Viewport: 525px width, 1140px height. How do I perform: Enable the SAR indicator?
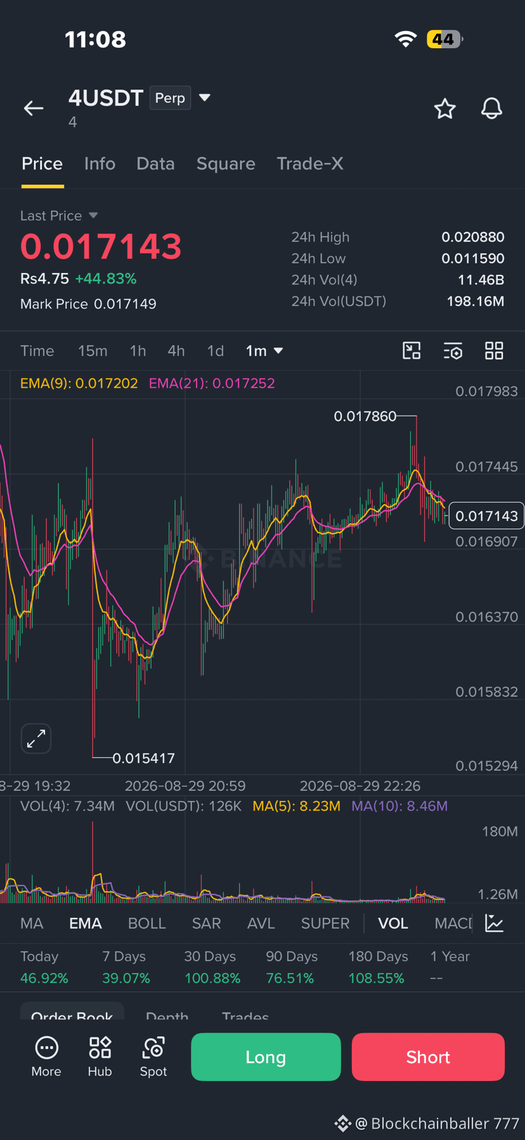207,923
